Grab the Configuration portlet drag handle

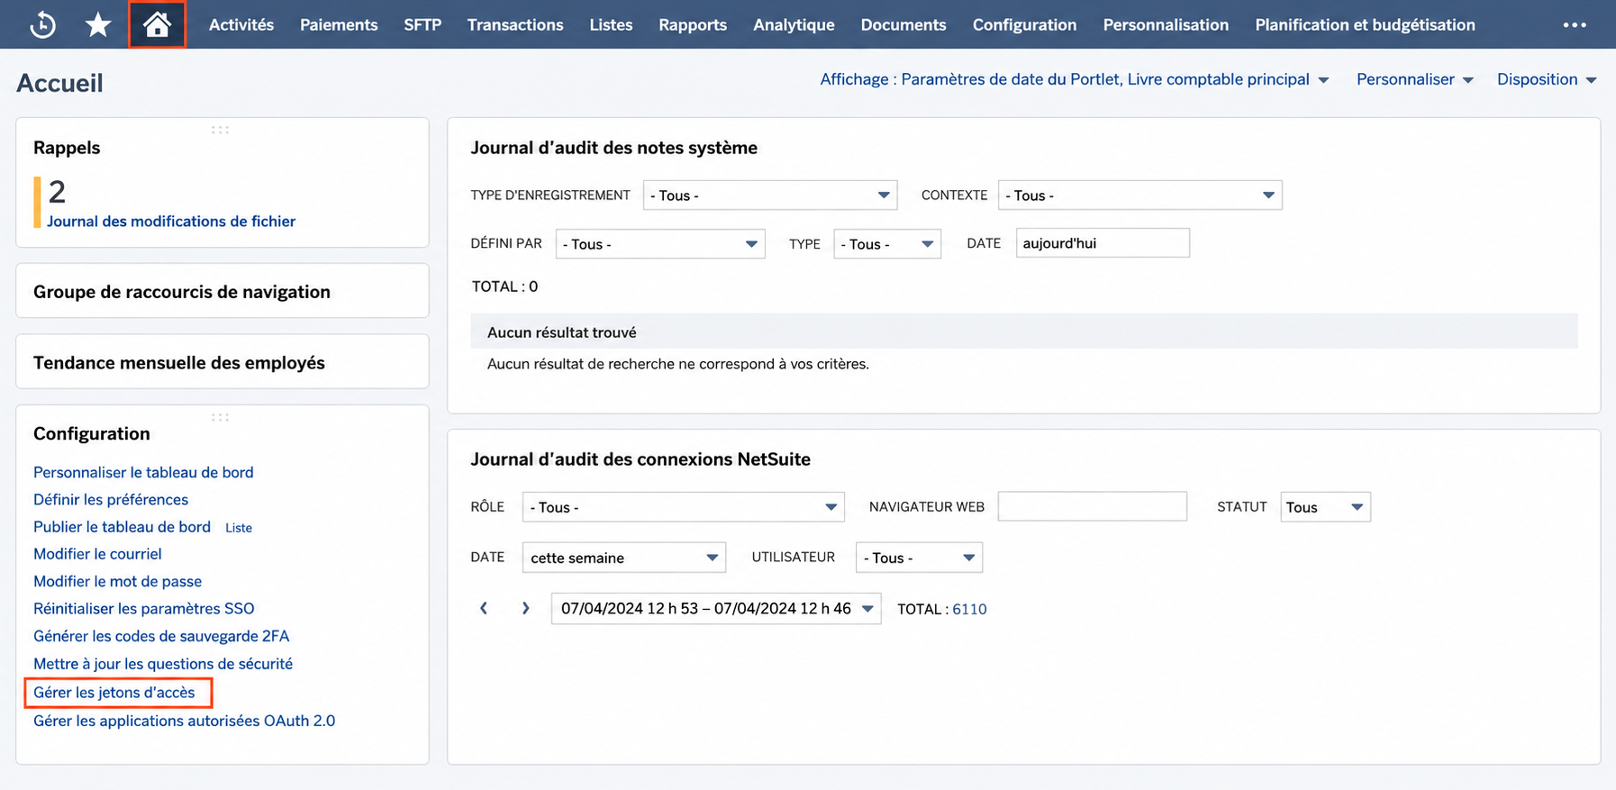pos(221,417)
